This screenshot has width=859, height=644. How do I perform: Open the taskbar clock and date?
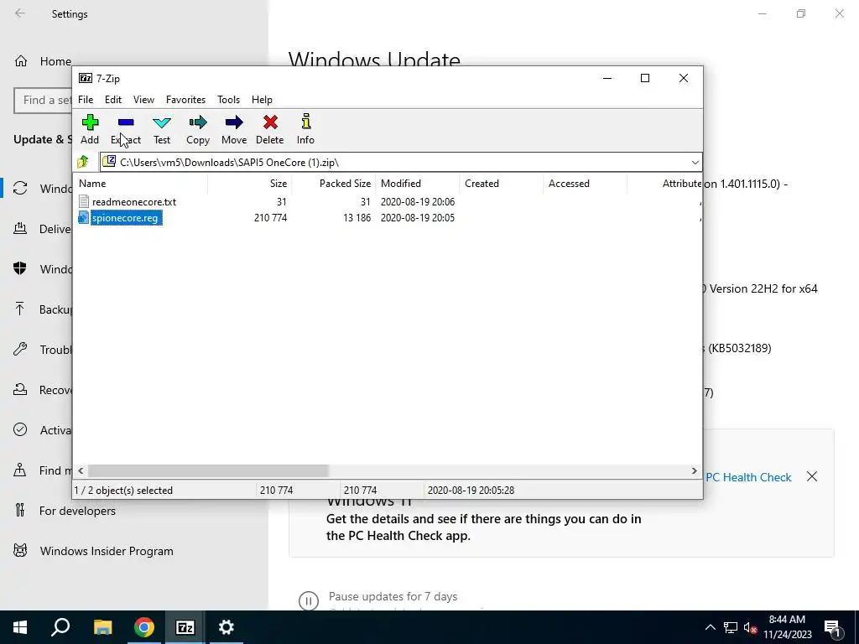point(787,627)
